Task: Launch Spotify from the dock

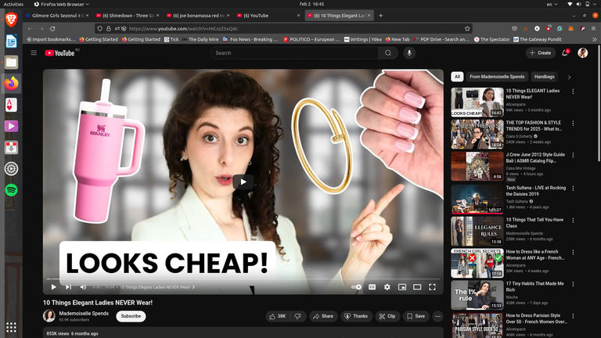Action: pyautogui.click(x=11, y=190)
